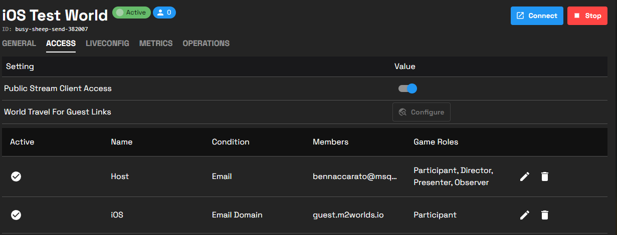Click the Active status badge

(131, 12)
